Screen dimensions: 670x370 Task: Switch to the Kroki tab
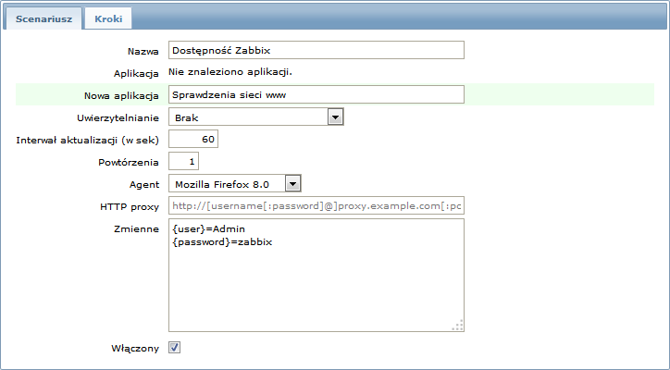(x=108, y=18)
